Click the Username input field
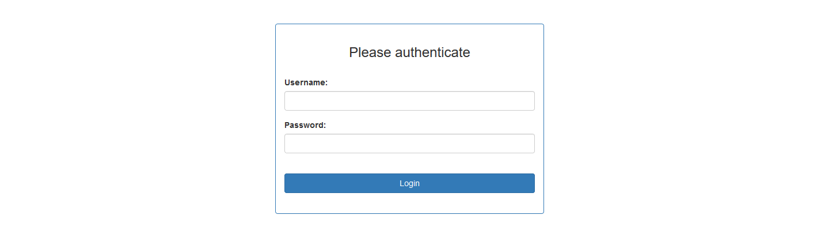This screenshot has height=238, width=840. pyautogui.click(x=409, y=101)
